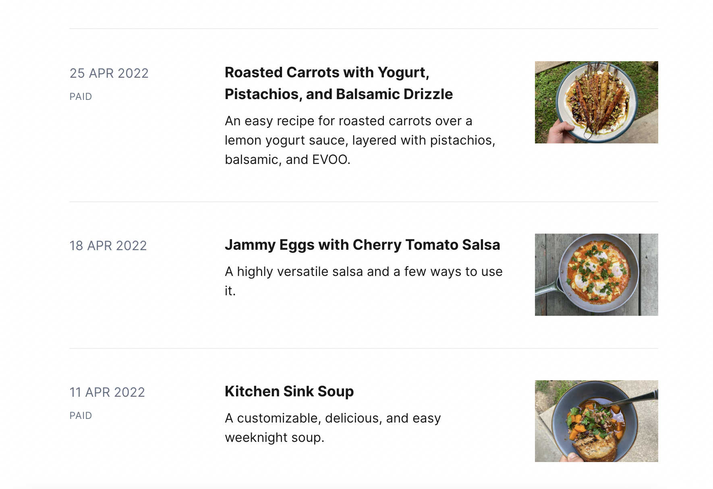Click "Pistachios, and Balsamic Drizzle" title line
The height and width of the screenshot is (489, 713).
coord(339,94)
